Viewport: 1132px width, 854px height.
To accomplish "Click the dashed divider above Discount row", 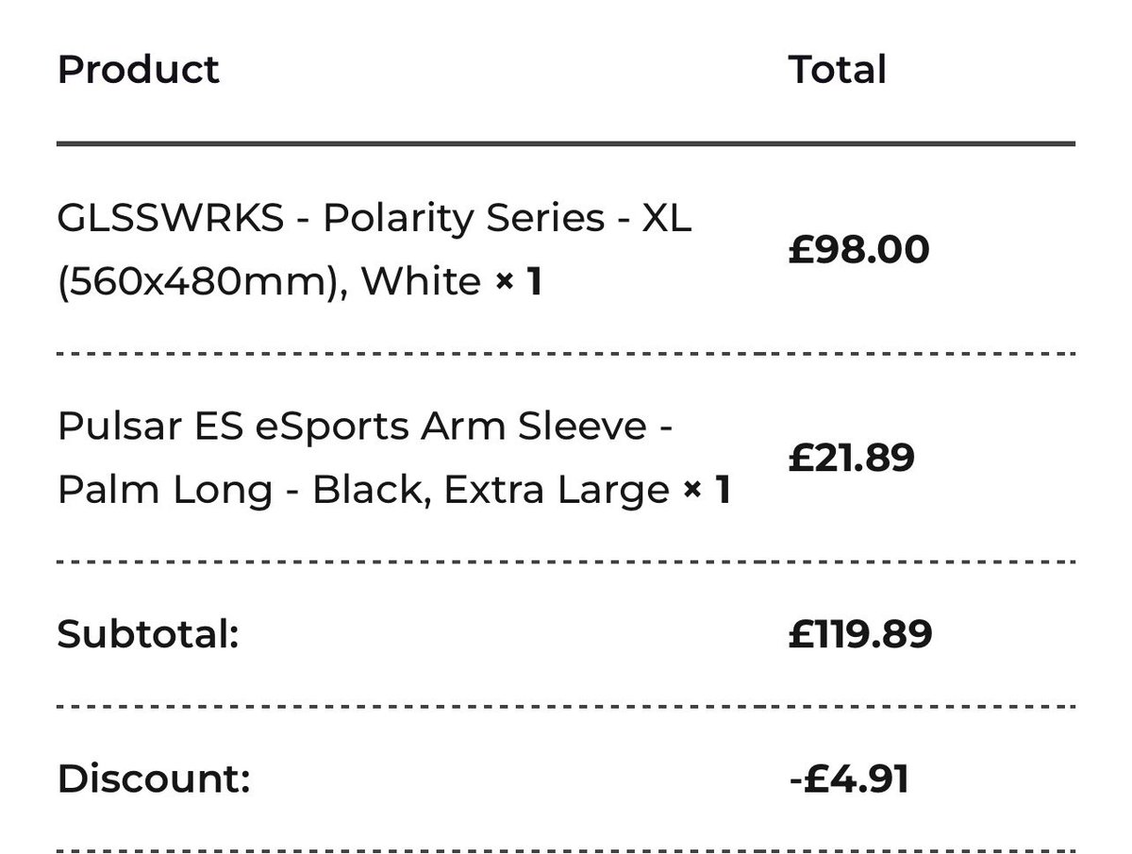I will point(566,707).
